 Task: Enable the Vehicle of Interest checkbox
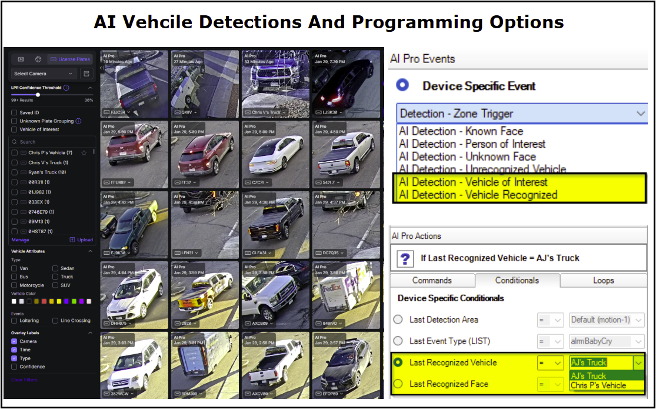15,129
